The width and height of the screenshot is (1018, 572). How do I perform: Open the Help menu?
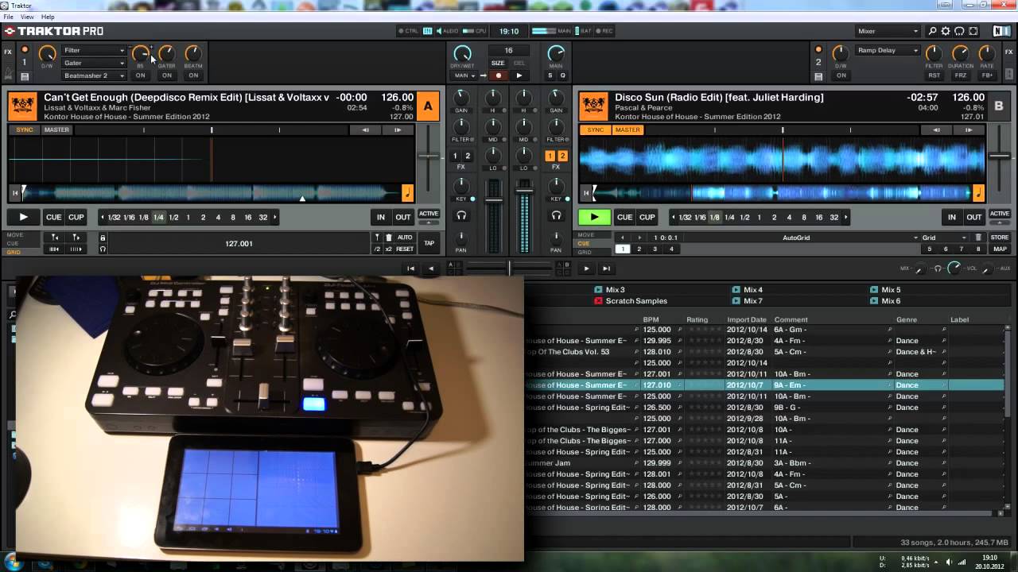(x=48, y=17)
